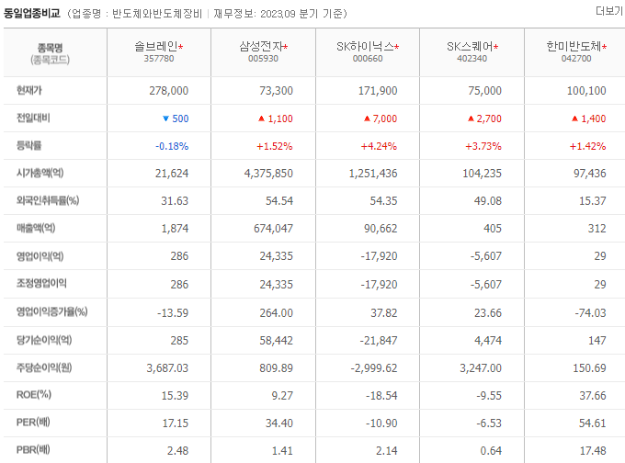625x463 pixels.
Task: Click the 영업이익증가율(%) row label
Action: (51, 311)
